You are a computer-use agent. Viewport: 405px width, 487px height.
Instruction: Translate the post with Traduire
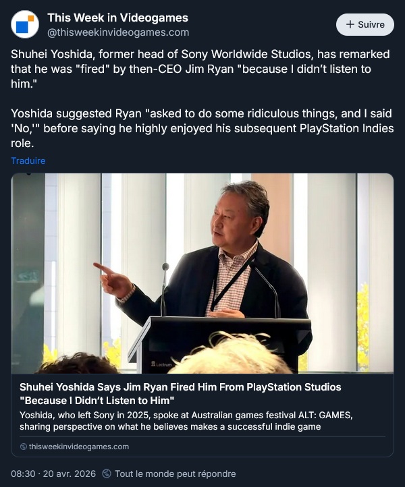point(28,161)
